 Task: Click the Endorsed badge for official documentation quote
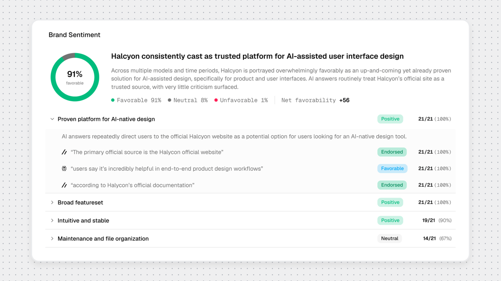(x=392, y=185)
